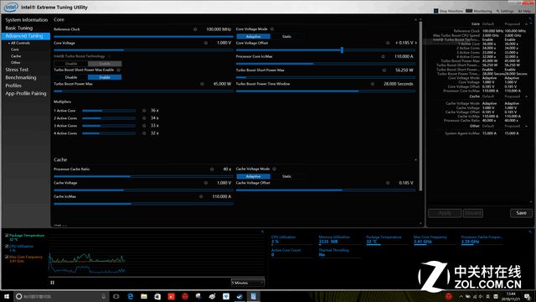The image size is (536, 302).
Task: Collapse the Other group in settings summary
Action: [x=527, y=127]
